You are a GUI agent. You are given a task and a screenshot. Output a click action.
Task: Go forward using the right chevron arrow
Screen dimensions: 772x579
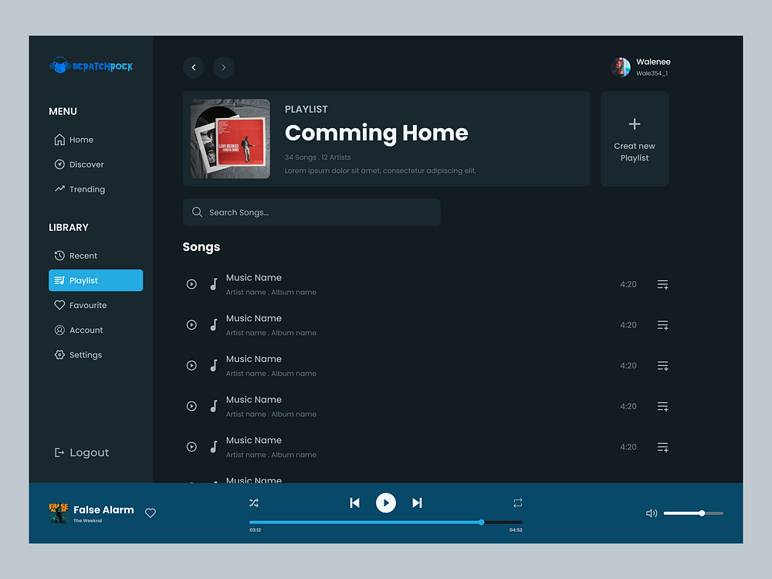pyautogui.click(x=224, y=67)
